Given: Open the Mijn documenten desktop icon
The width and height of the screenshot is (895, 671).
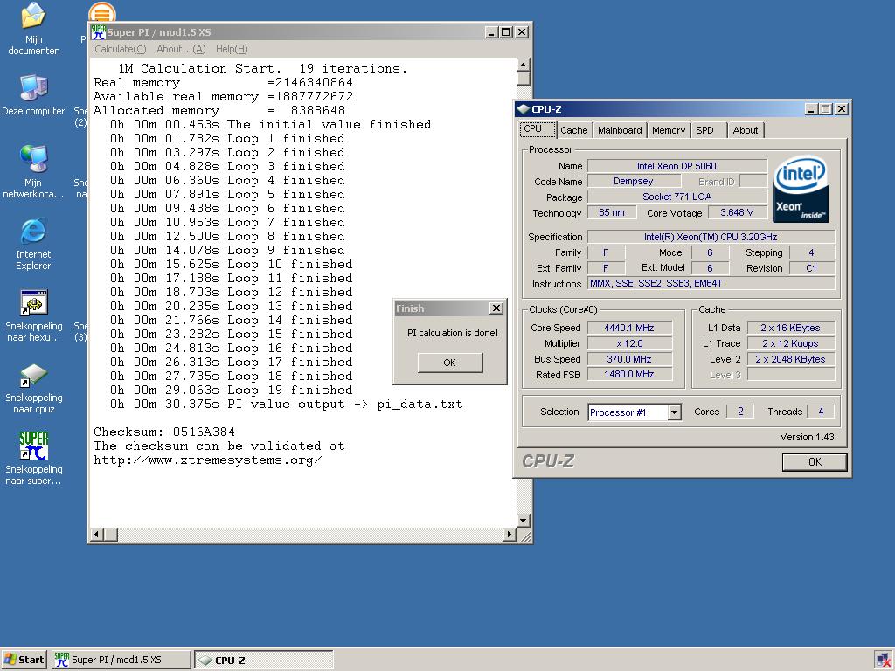Looking at the screenshot, I should [x=34, y=29].
